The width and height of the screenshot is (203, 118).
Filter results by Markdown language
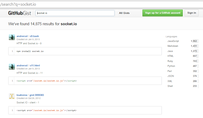pyautogui.click(x=182, y=46)
